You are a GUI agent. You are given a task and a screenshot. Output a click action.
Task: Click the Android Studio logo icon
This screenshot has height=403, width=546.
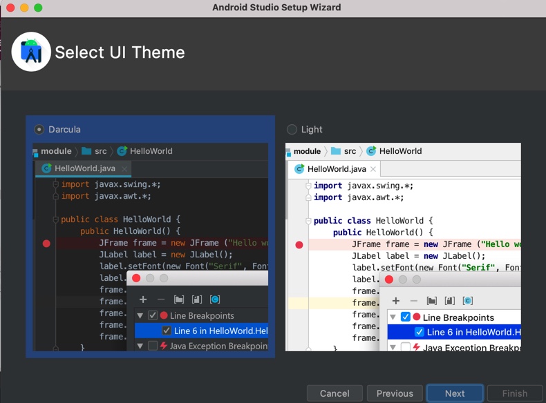(31, 52)
